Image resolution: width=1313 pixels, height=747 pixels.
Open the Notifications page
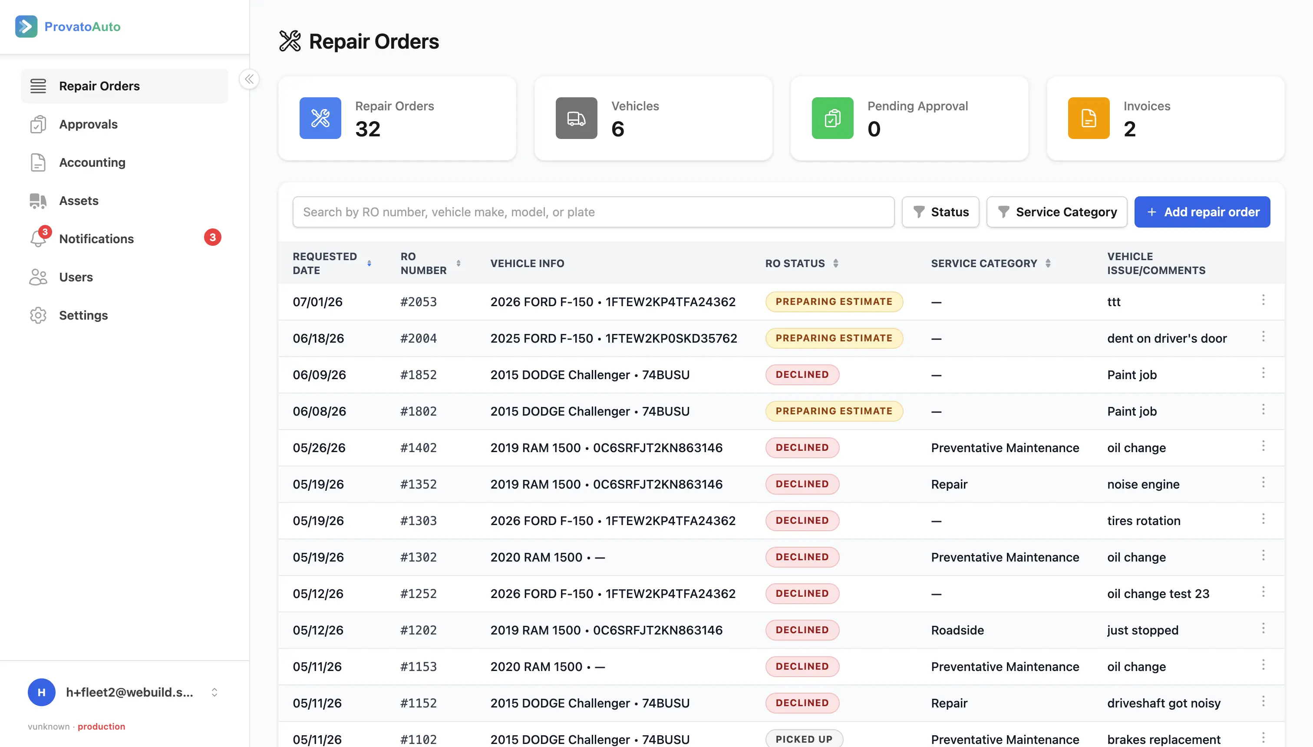[x=125, y=238]
